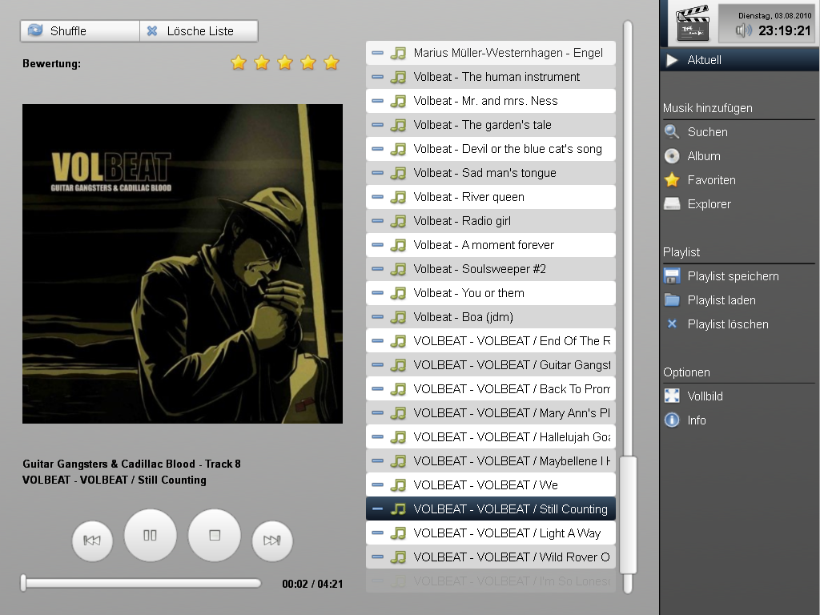Remove Mr. and mrs. Ness via minus
This screenshot has height=615, width=820.
[x=377, y=101]
